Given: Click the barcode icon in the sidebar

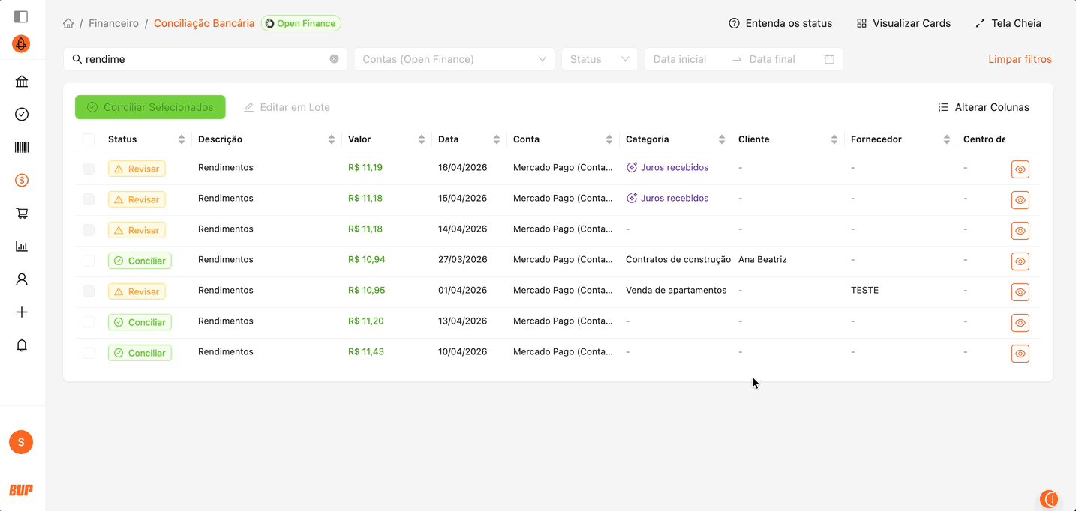Looking at the screenshot, I should click(x=22, y=148).
